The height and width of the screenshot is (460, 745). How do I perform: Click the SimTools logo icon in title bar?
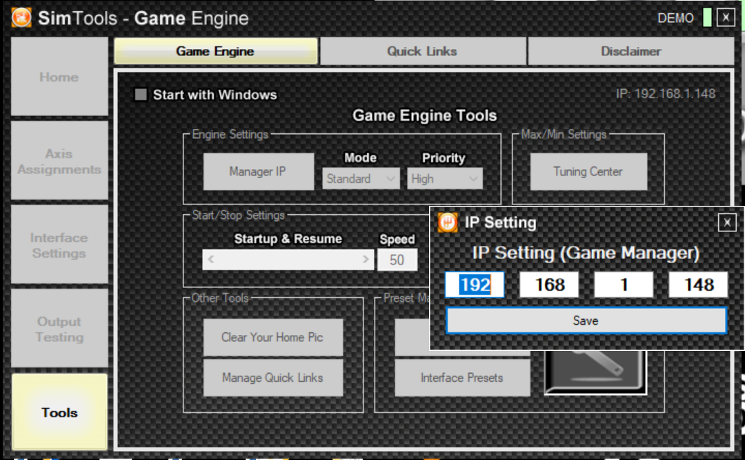[21, 17]
